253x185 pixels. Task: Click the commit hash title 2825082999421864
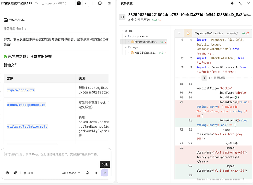click(x=190, y=14)
